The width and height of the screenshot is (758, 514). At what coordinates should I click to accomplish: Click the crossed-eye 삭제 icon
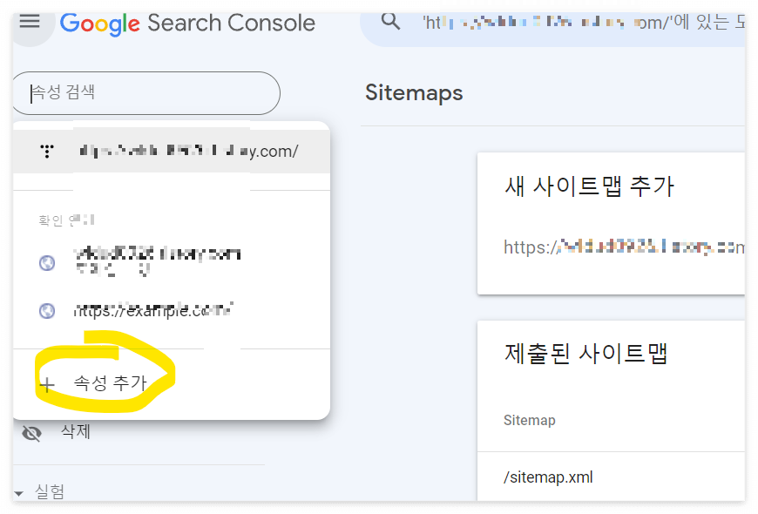(x=32, y=433)
